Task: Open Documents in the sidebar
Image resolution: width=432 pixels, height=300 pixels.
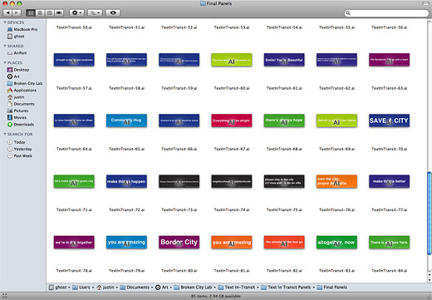Action: tap(21, 104)
